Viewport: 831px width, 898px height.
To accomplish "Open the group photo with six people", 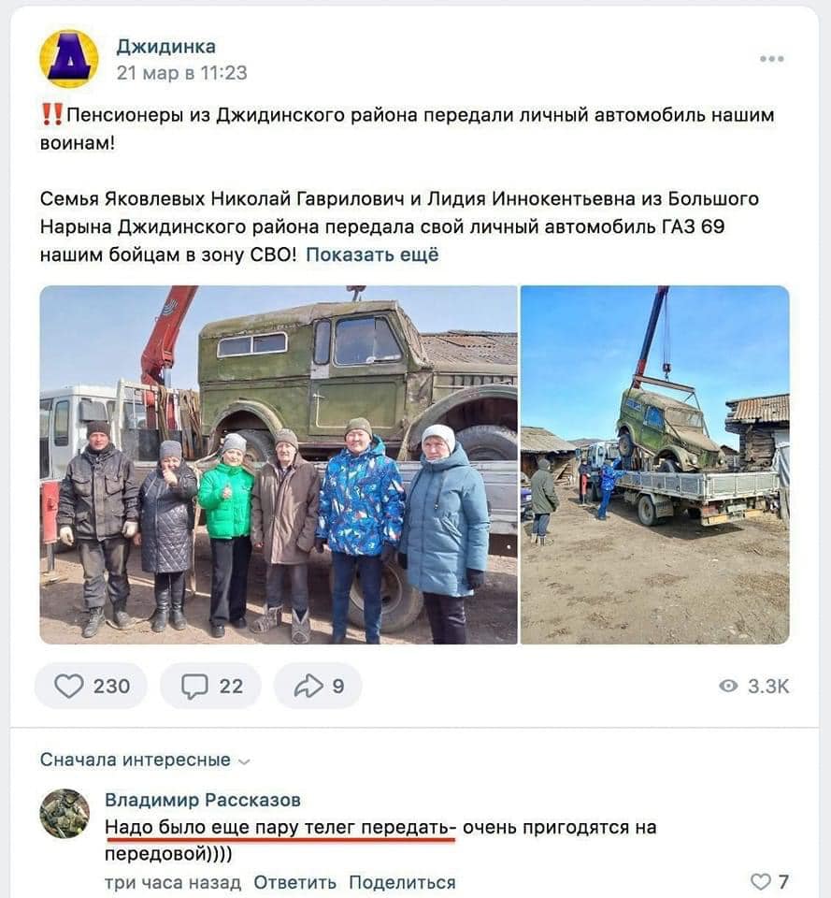I will tap(279, 465).
